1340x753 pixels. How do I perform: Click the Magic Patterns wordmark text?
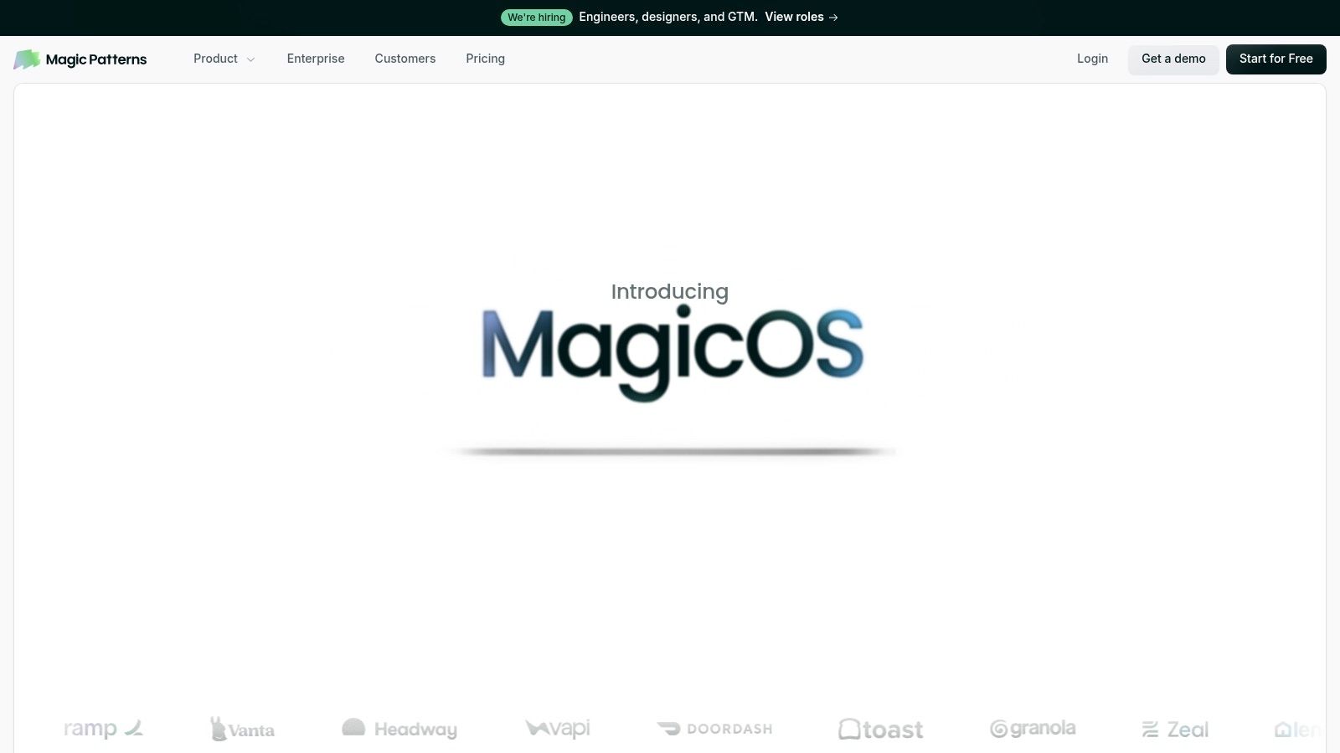(96, 59)
